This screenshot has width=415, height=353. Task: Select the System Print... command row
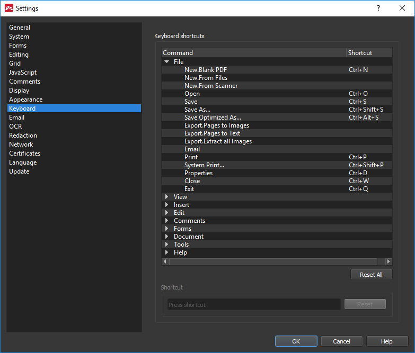pos(277,165)
